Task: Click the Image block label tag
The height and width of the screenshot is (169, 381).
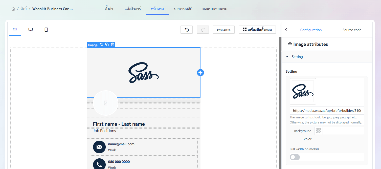Action: 93,45
